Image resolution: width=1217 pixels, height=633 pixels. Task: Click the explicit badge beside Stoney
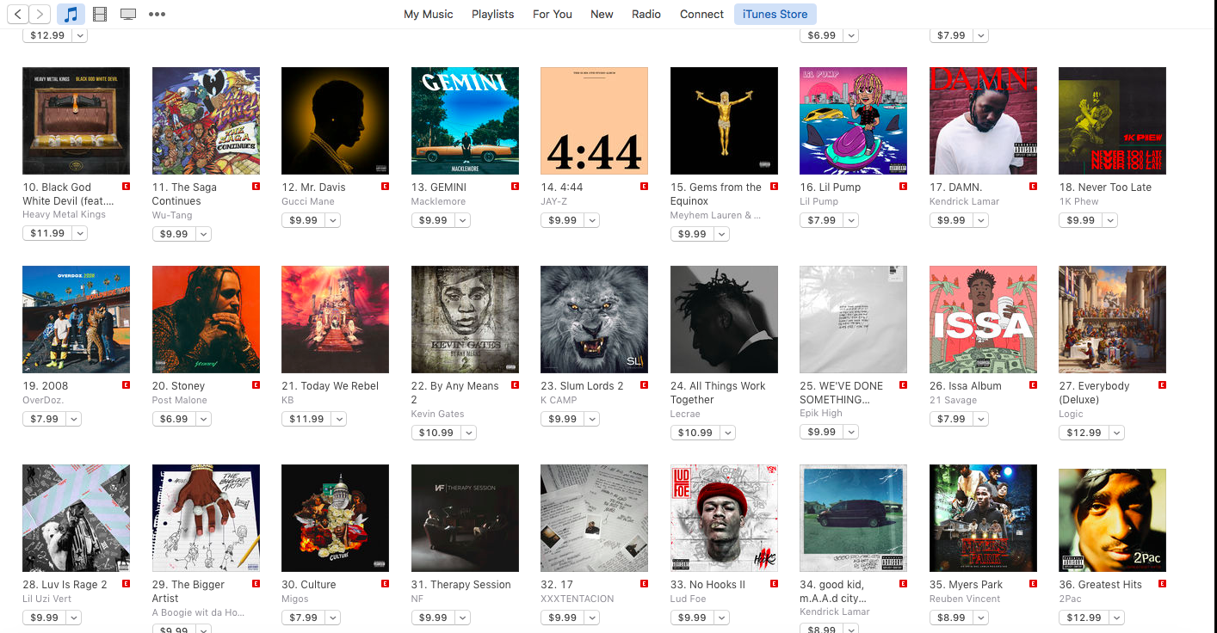click(256, 385)
